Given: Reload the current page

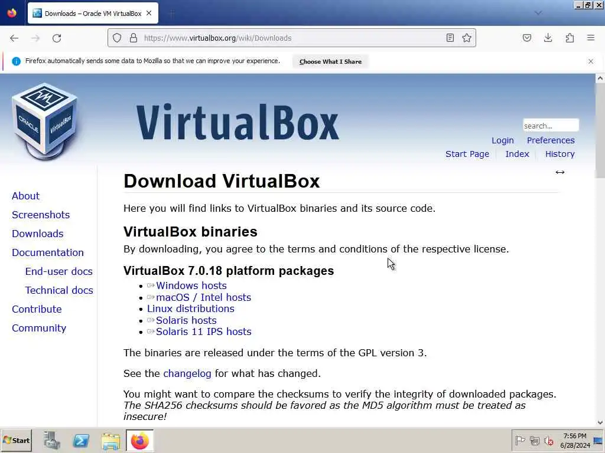Looking at the screenshot, I should click(57, 38).
